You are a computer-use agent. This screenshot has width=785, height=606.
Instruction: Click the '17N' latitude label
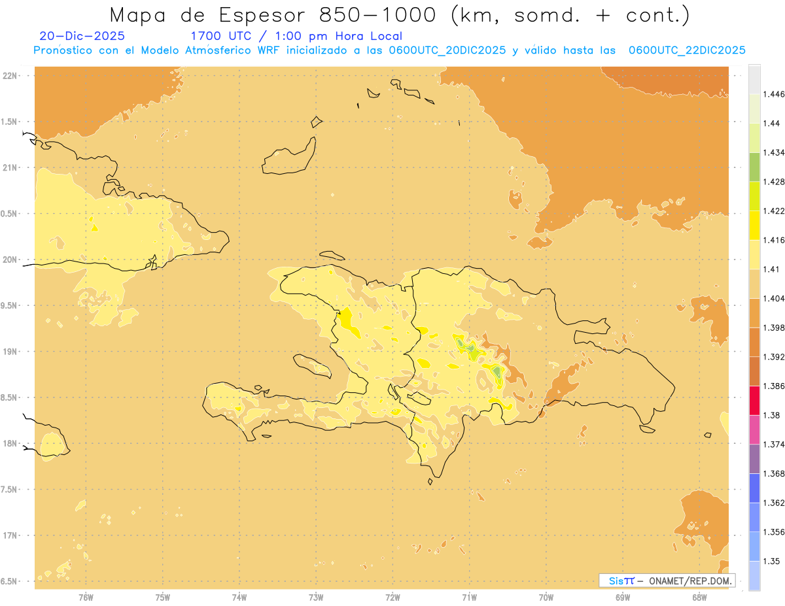[x=11, y=535]
